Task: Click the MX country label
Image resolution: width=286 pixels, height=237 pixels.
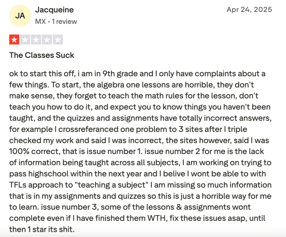Action: tap(40, 22)
